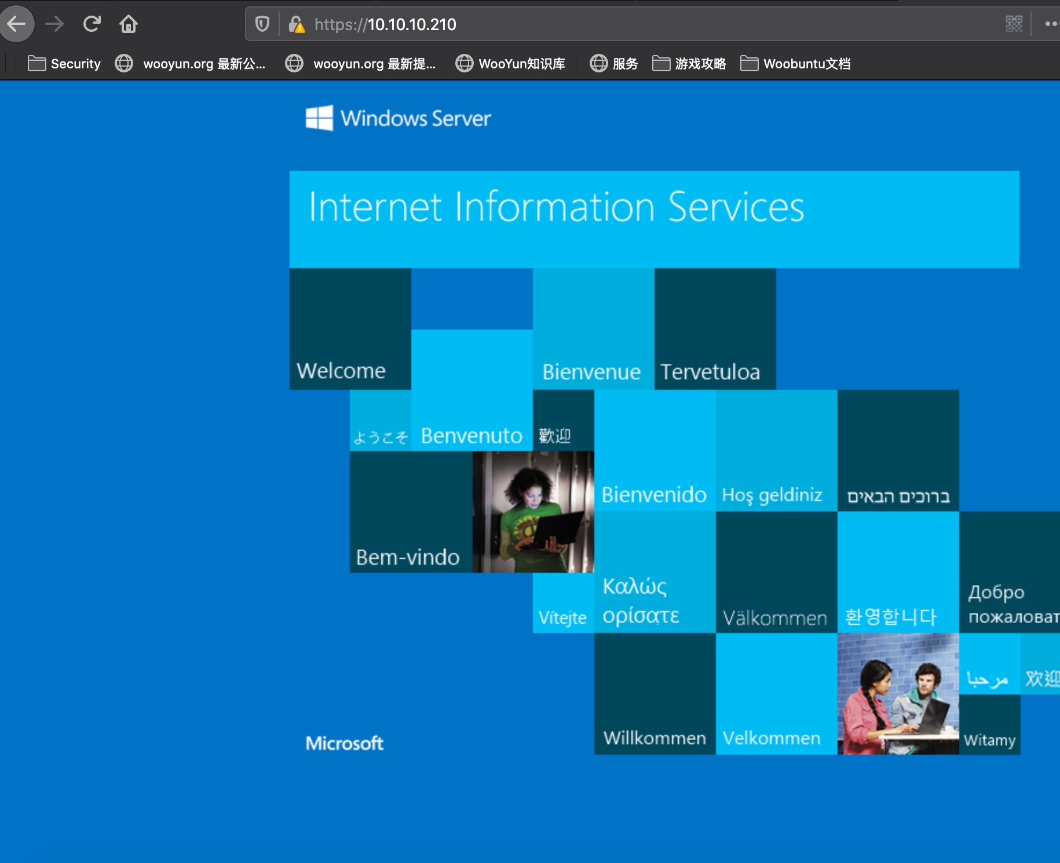Click the Korean 환영합니다 tile
Image resolution: width=1060 pixels, height=863 pixels.
[898, 572]
